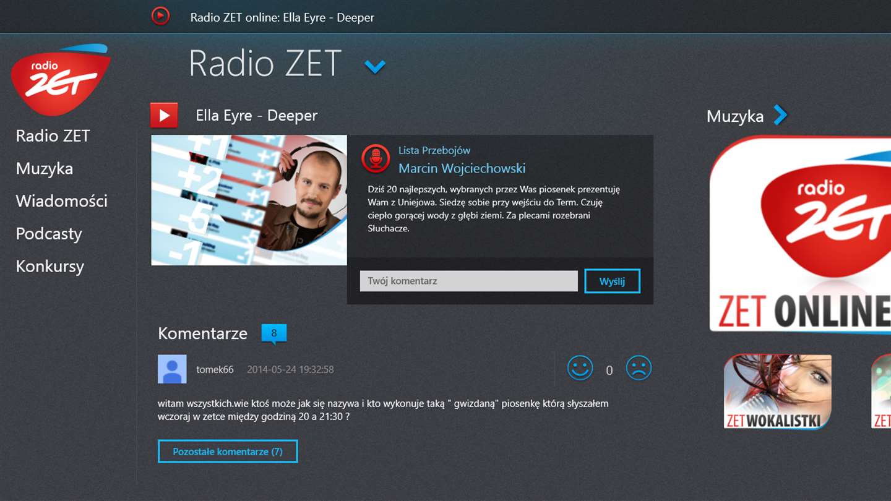The width and height of the screenshot is (891, 501).
Task: Click the Lista Przebojów presenter image
Action: (x=249, y=200)
